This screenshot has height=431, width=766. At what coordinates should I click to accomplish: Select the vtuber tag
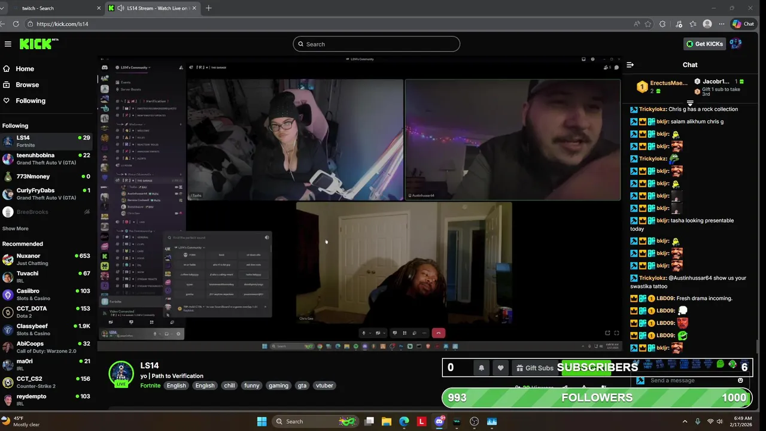click(x=324, y=386)
